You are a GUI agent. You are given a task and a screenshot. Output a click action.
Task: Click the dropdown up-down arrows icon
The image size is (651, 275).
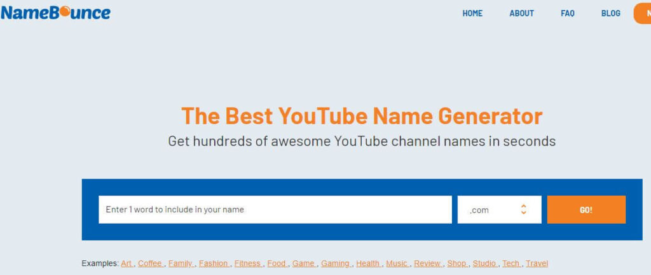click(524, 209)
